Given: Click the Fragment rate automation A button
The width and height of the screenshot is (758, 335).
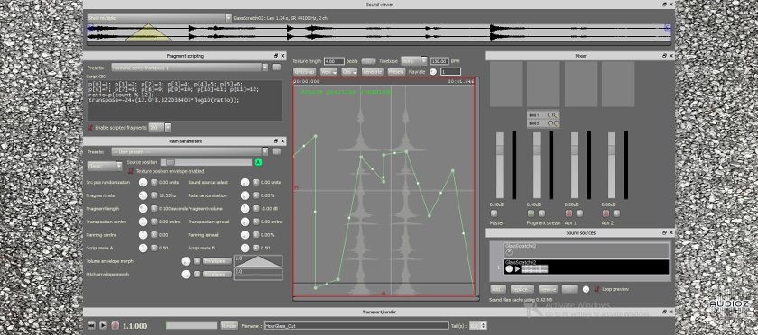Looking at the screenshot, I should [x=153, y=195].
